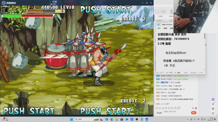Open the purple grid widget in sidebar
218x122 pixels.
(x=213, y=99)
